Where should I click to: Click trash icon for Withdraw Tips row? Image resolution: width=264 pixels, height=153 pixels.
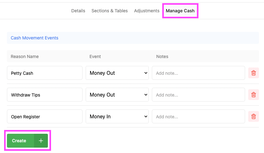pos(253,95)
